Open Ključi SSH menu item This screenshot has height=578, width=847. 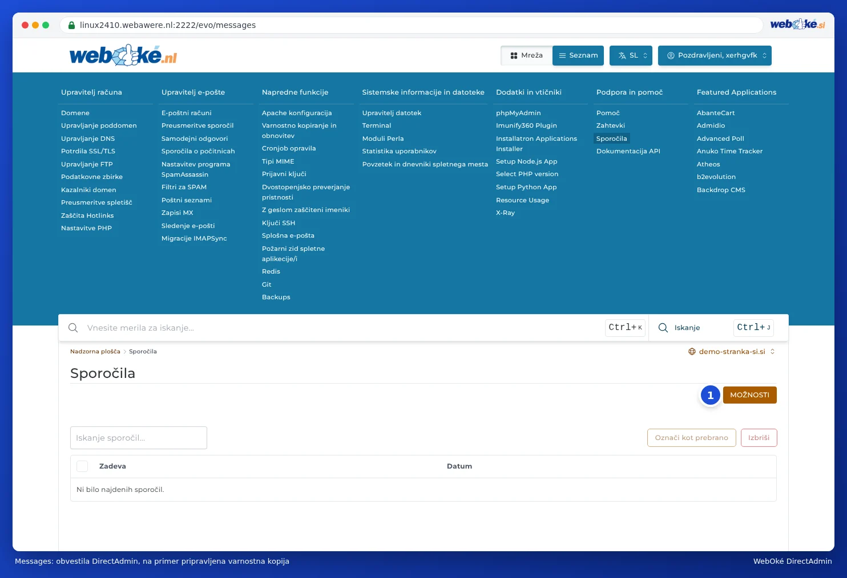click(279, 223)
